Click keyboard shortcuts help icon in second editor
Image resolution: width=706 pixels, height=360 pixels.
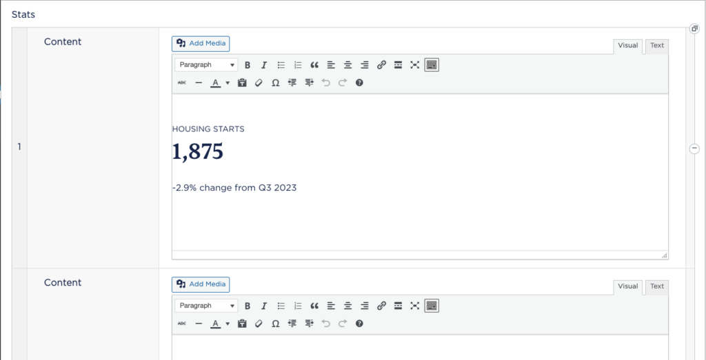coord(359,324)
